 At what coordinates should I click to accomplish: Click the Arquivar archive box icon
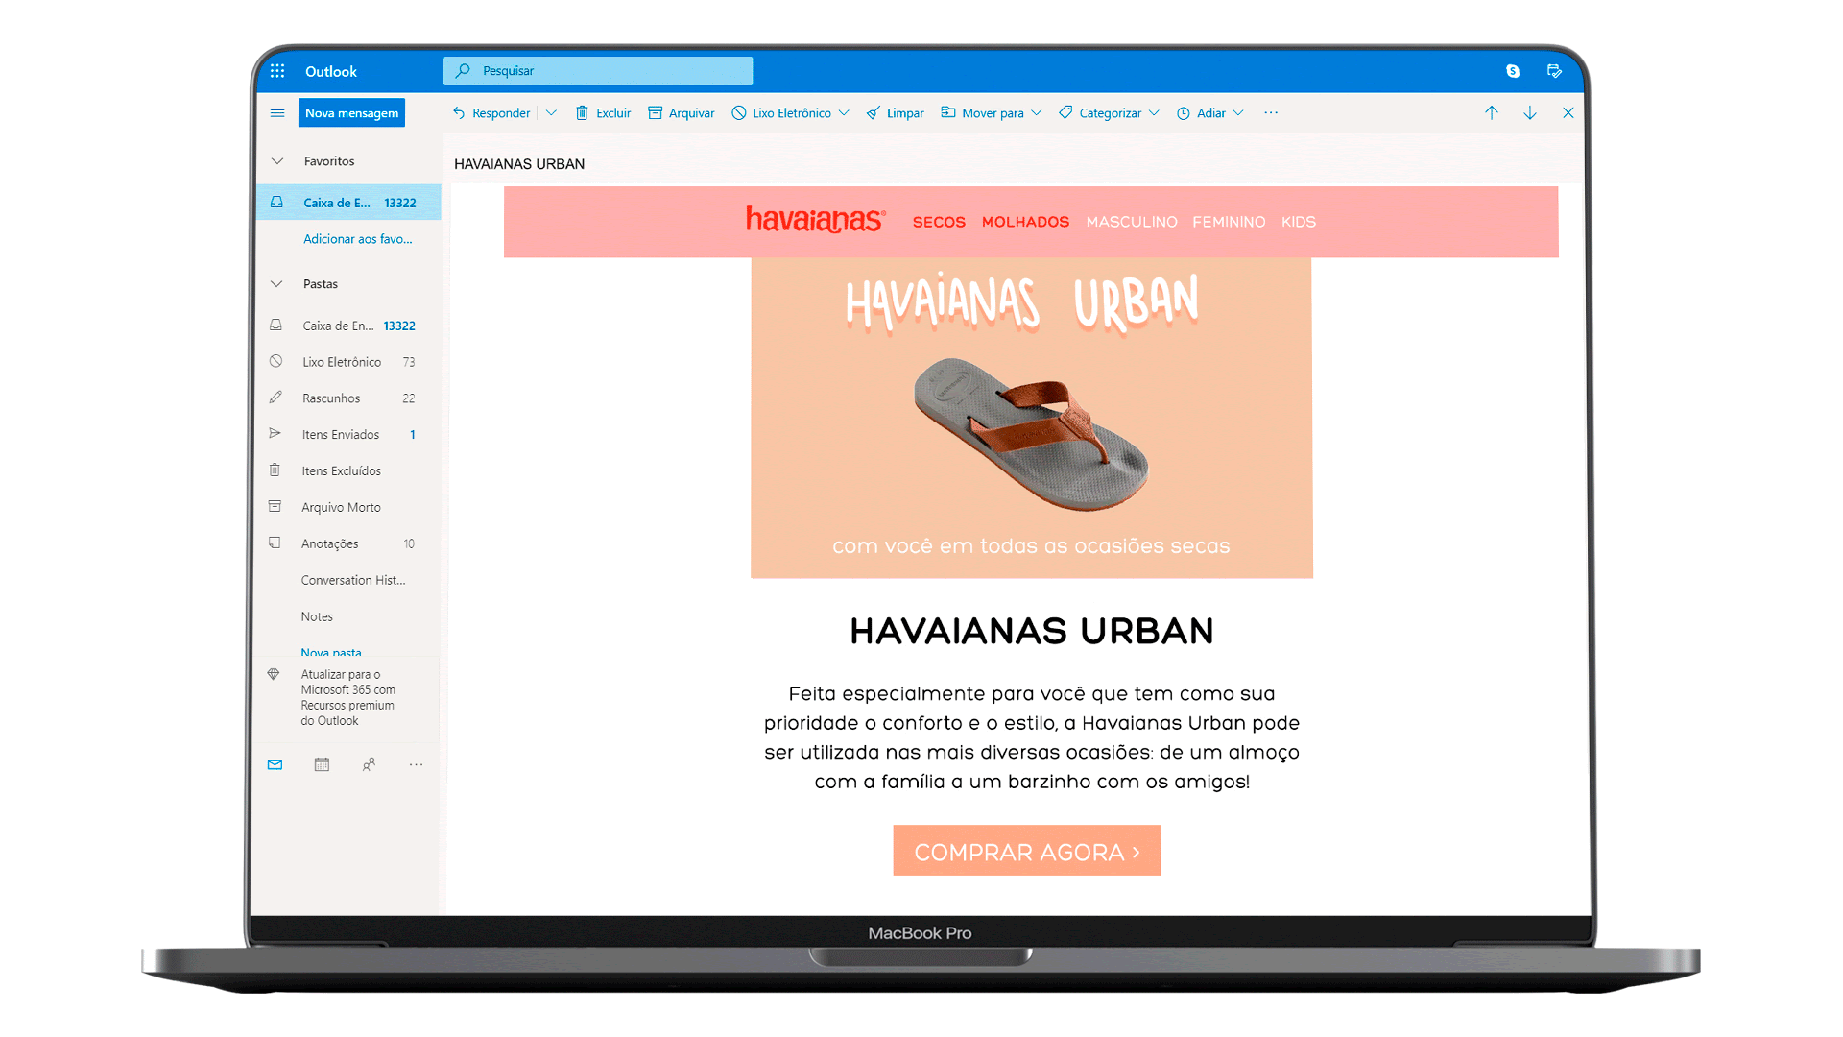coord(656,112)
